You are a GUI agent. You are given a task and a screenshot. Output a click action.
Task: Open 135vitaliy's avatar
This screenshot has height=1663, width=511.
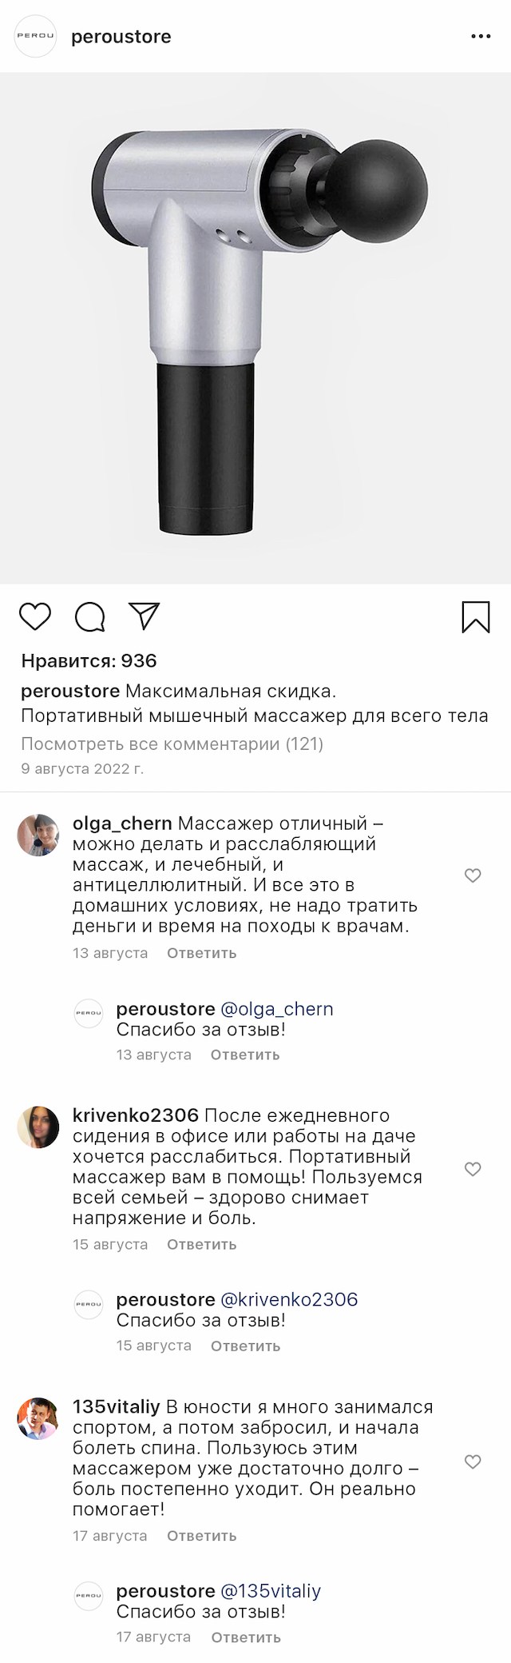[x=38, y=1419]
